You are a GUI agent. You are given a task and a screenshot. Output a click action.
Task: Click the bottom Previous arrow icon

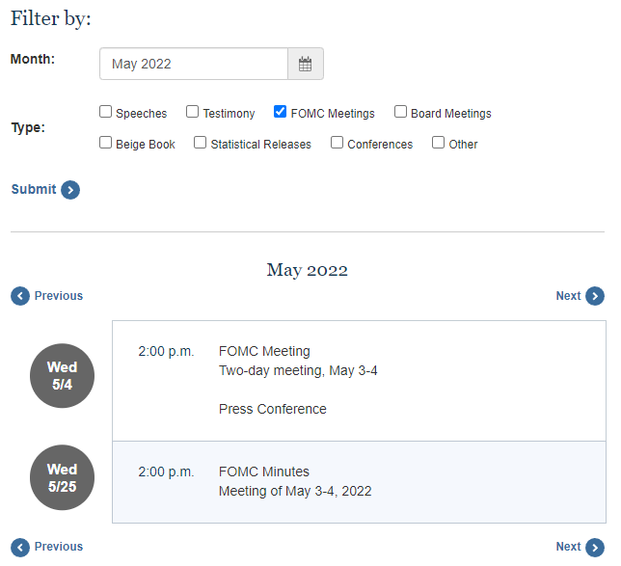(20, 548)
